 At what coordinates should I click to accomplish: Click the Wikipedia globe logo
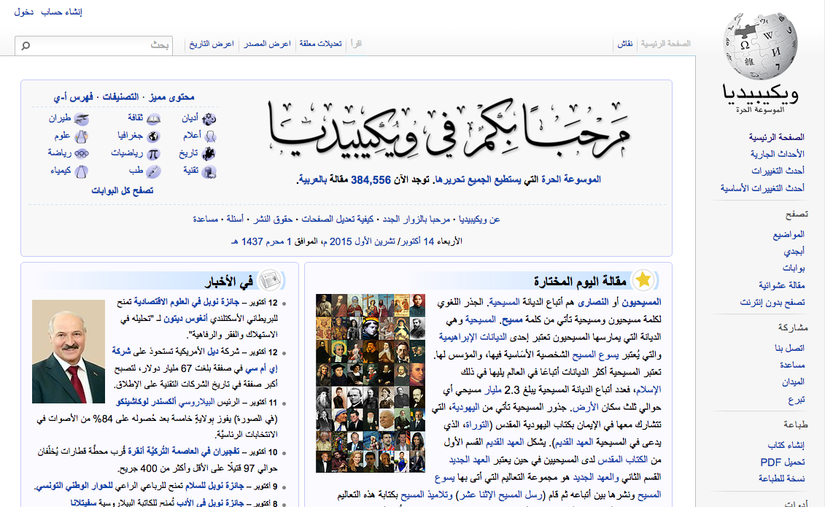(759, 45)
